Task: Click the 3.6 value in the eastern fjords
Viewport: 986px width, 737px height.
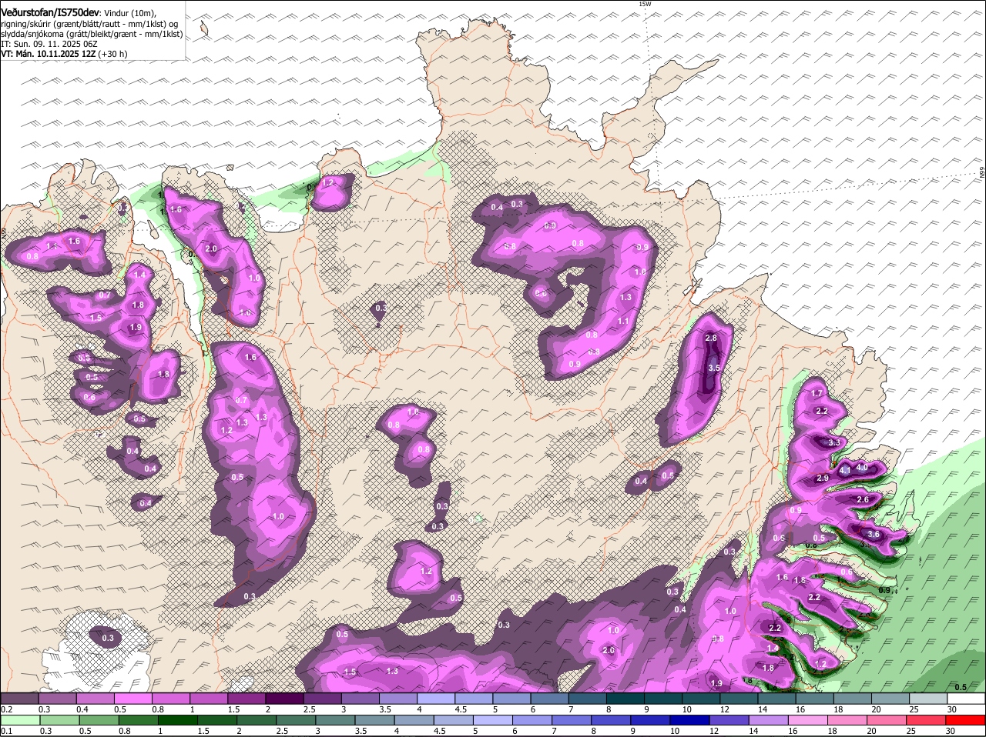Action: 874,534
